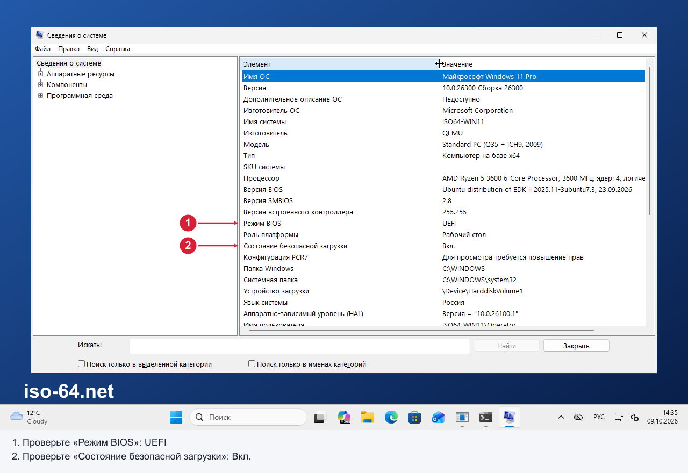Launch Microsoft 365 Copilot from taskbar

pos(344,417)
